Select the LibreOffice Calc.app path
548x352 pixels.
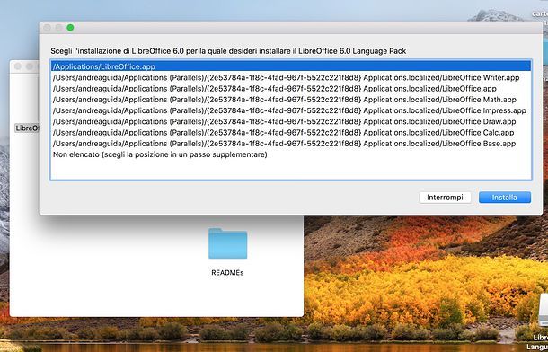(291, 133)
